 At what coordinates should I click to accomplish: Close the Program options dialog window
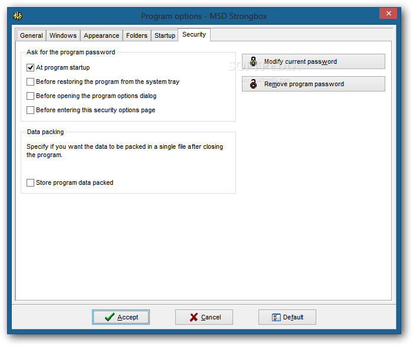point(388,14)
